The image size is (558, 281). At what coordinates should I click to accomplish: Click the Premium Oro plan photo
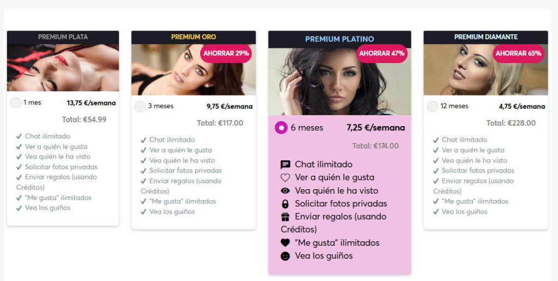(193, 70)
